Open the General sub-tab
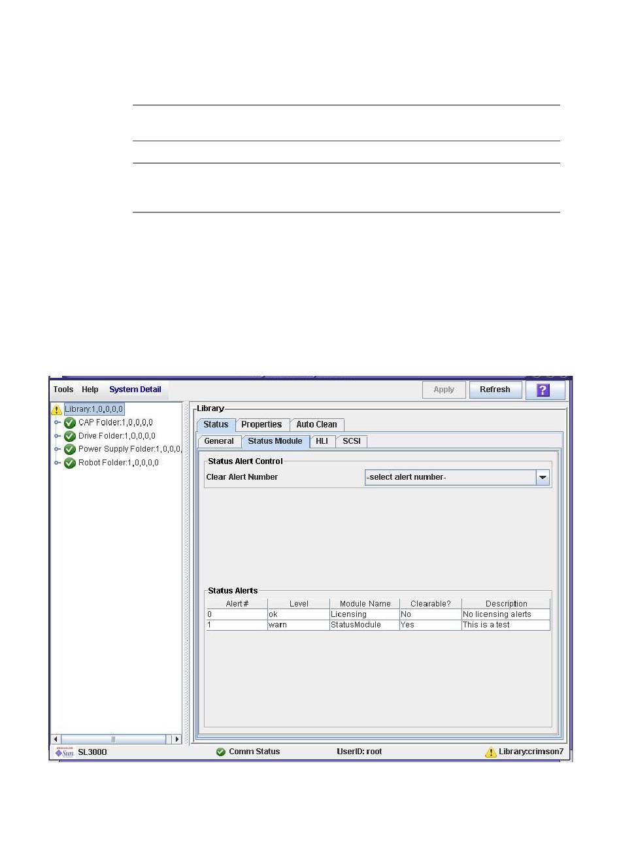621x849 pixels. pos(219,441)
